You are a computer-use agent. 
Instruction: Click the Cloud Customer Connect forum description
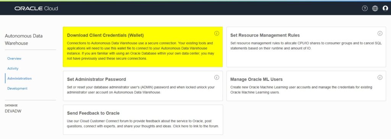tap(143, 124)
